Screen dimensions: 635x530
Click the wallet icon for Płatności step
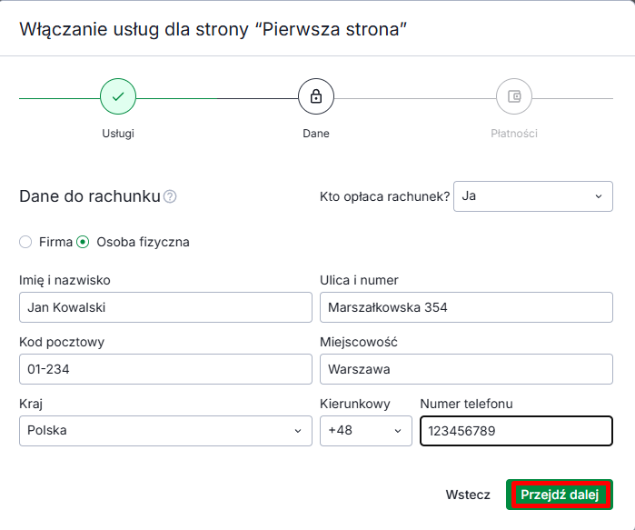[x=514, y=96]
